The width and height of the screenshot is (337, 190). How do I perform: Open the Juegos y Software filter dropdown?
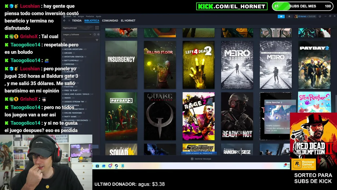click(x=77, y=35)
